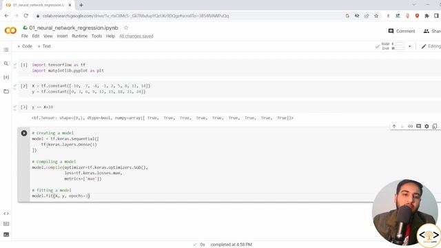Open the Help menu

click(110, 36)
